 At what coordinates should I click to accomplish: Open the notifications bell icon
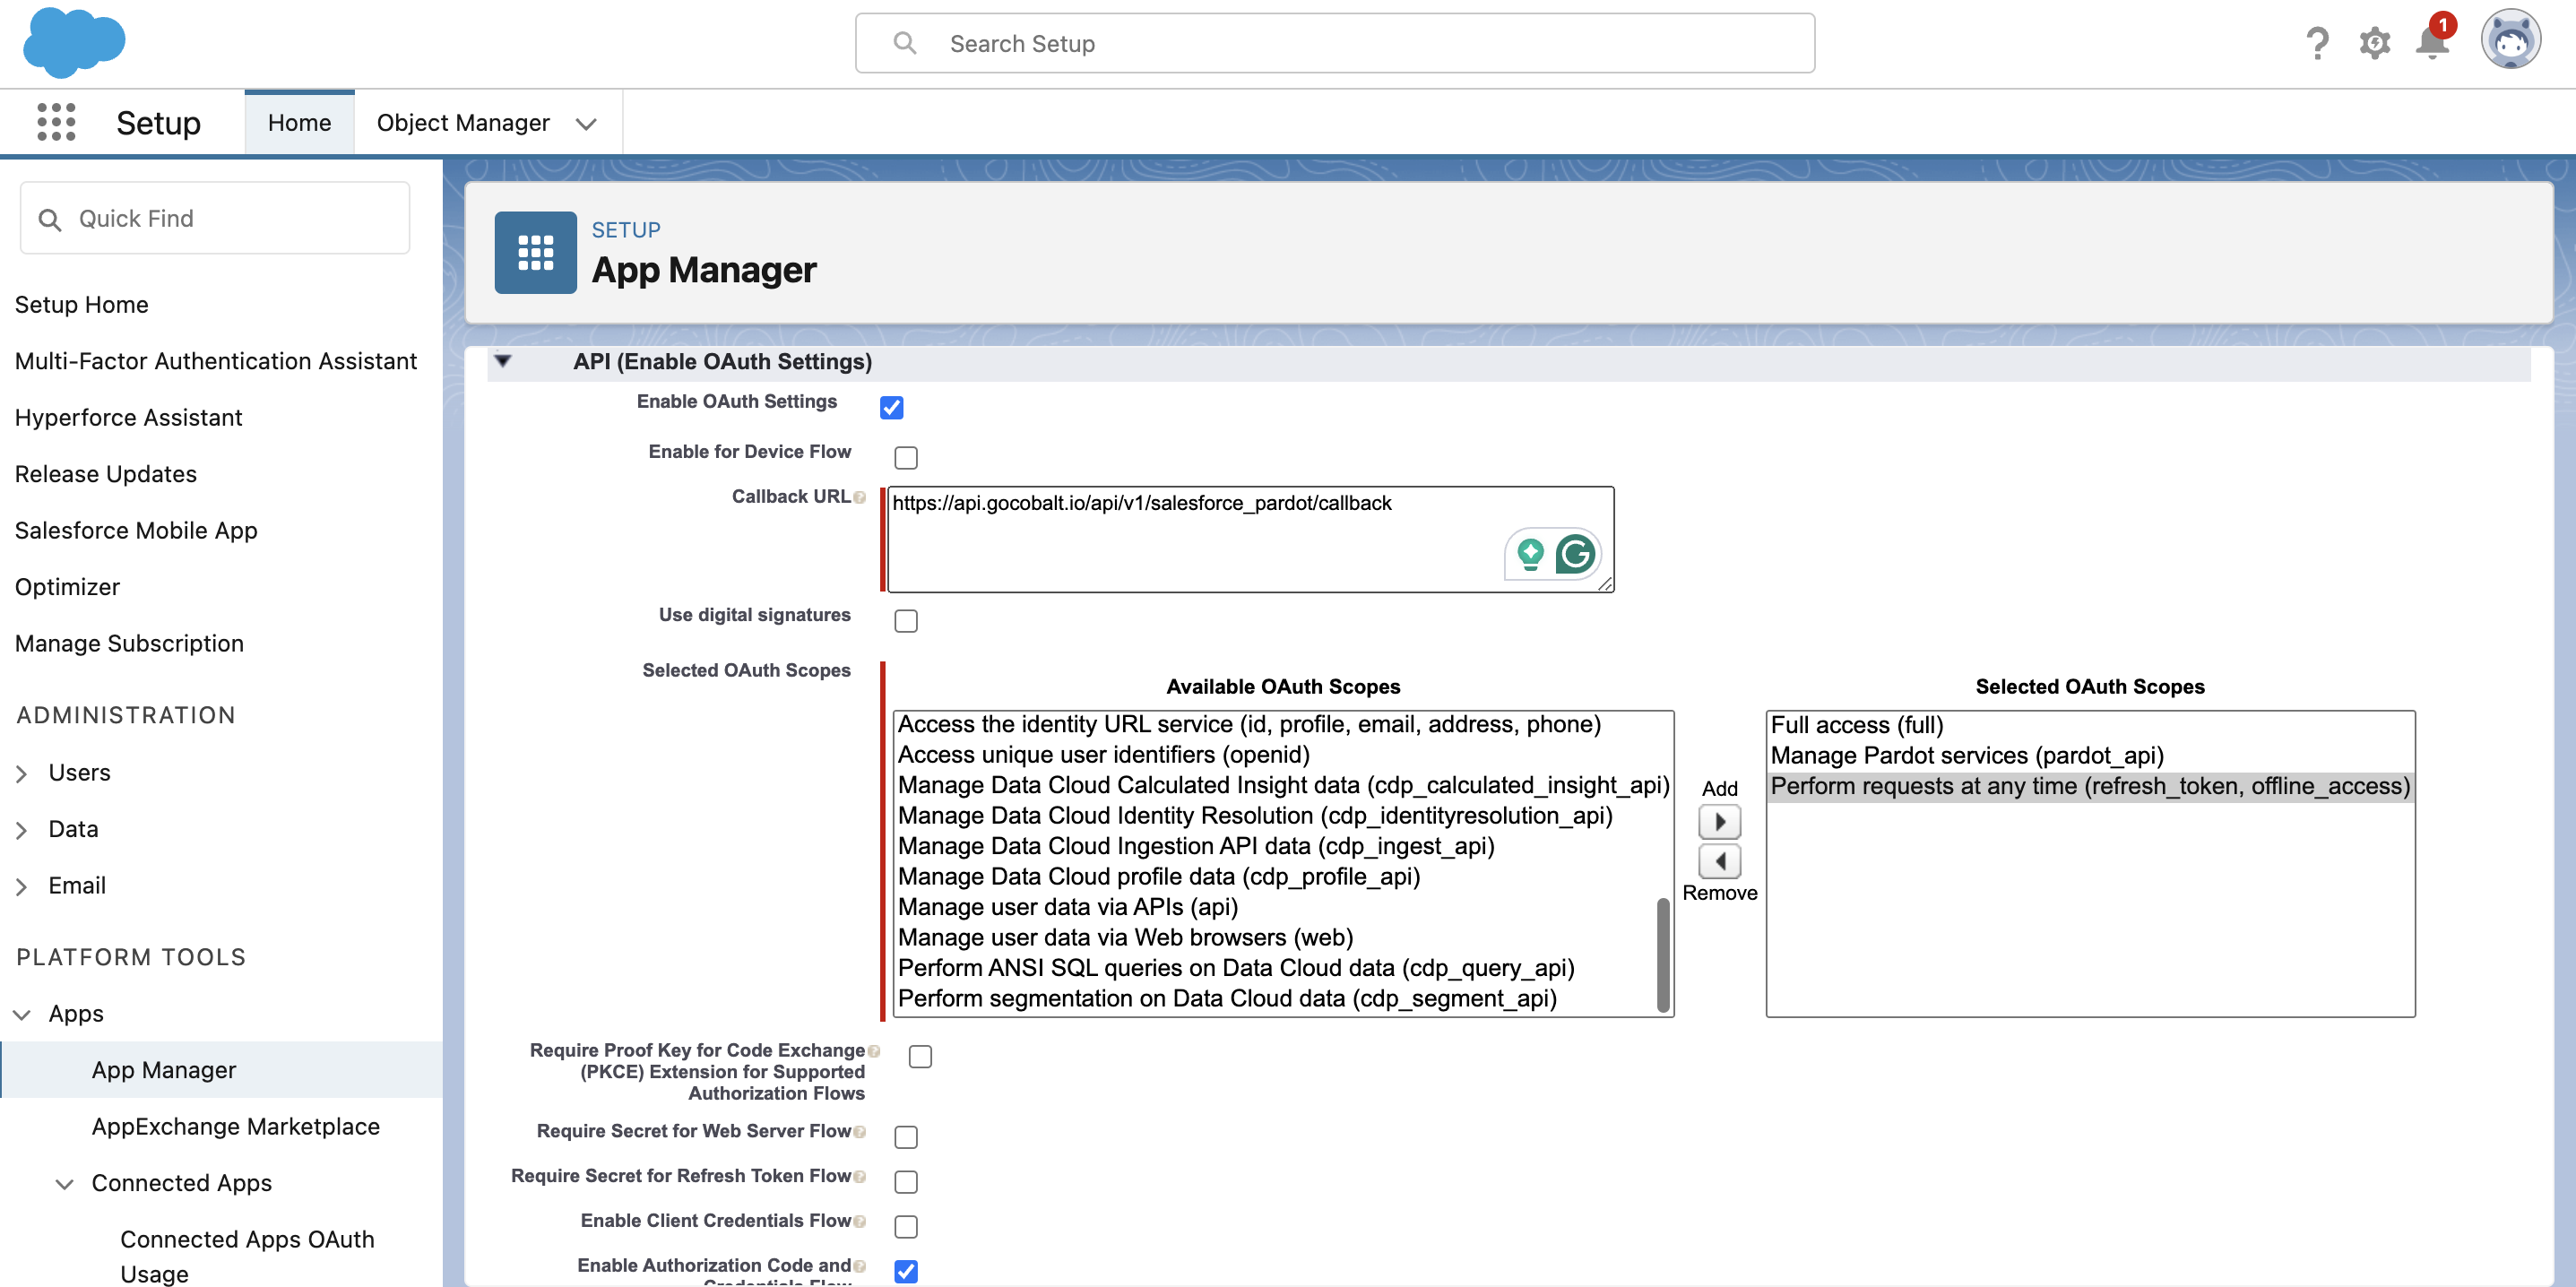click(x=2430, y=44)
